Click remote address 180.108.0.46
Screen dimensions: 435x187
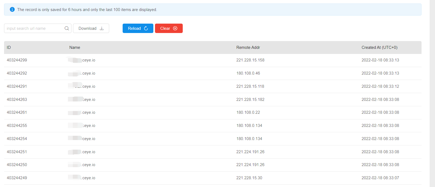point(248,73)
